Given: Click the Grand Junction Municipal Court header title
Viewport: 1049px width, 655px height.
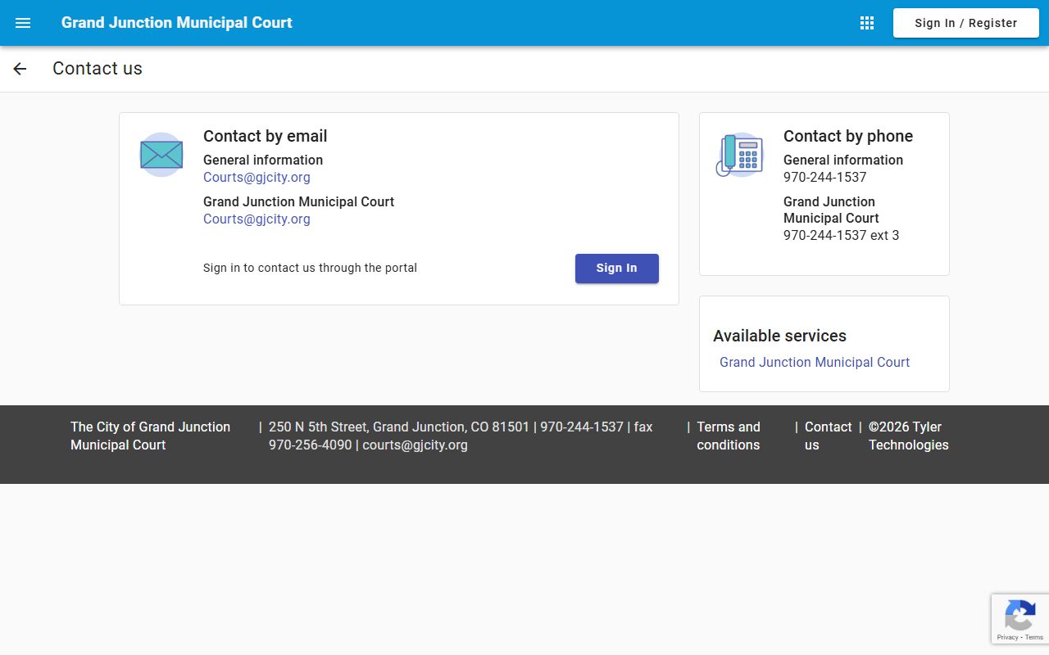Looking at the screenshot, I should tap(177, 23).
